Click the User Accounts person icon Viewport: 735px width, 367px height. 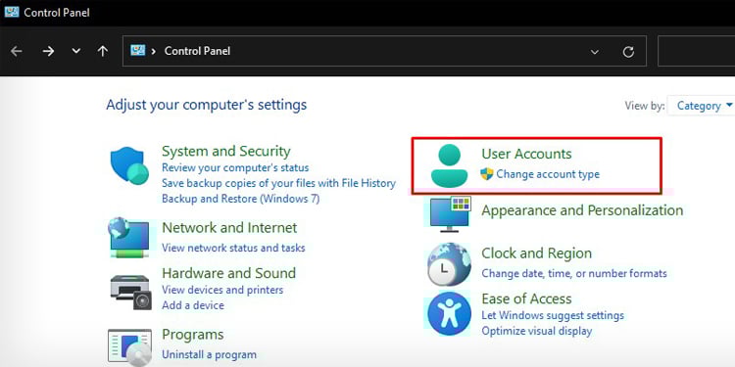pyautogui.click(x=449, y=165)
